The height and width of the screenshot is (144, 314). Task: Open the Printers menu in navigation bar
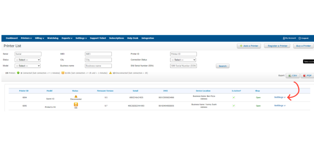pos(26,38)
